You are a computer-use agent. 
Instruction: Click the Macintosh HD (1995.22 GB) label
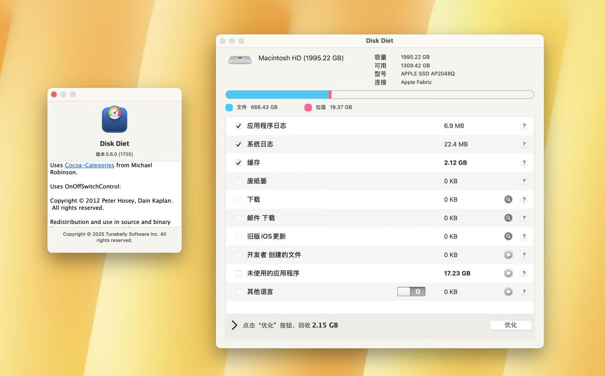click(x=301, y=58)
